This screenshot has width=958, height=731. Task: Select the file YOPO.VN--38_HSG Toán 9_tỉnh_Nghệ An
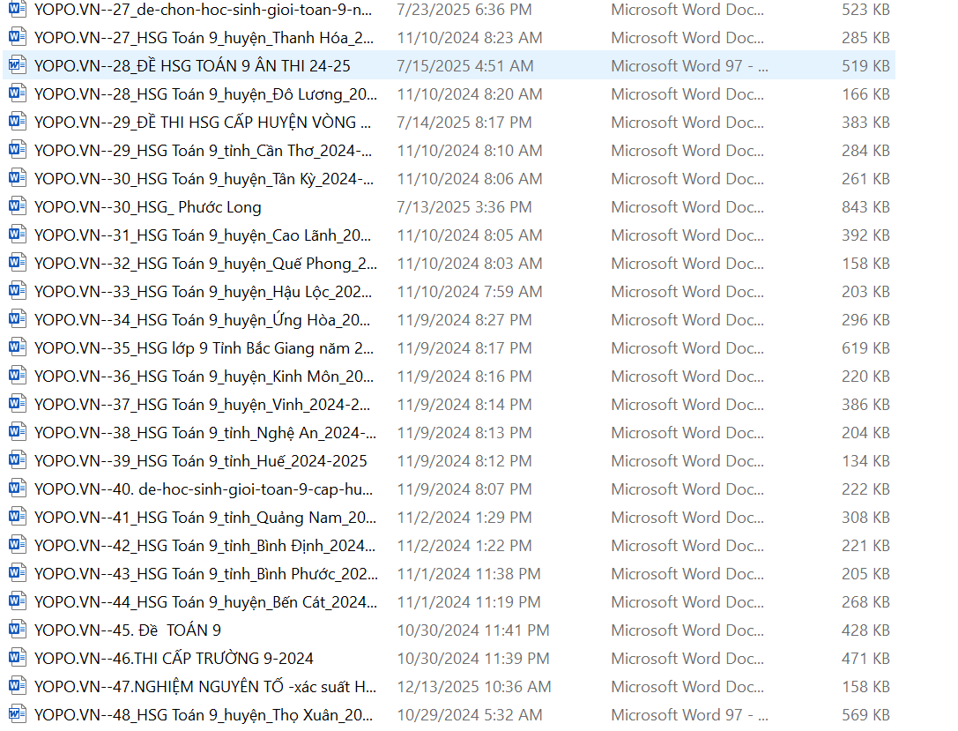(x=204, y=432)
